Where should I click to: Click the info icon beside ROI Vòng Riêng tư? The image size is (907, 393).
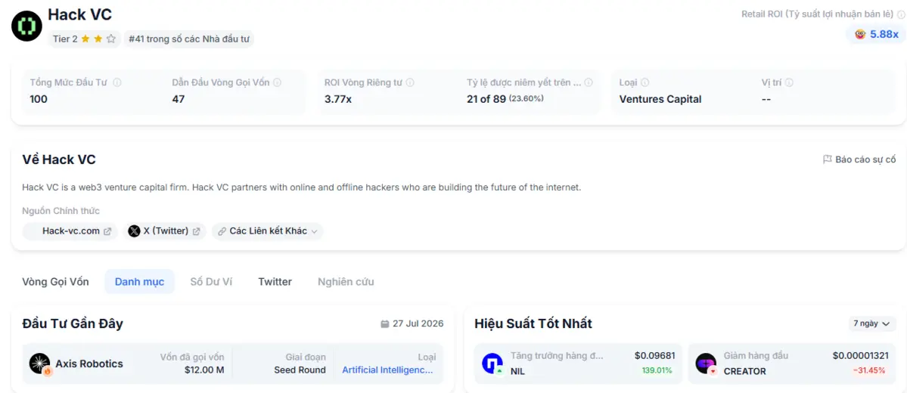point(410,82)
